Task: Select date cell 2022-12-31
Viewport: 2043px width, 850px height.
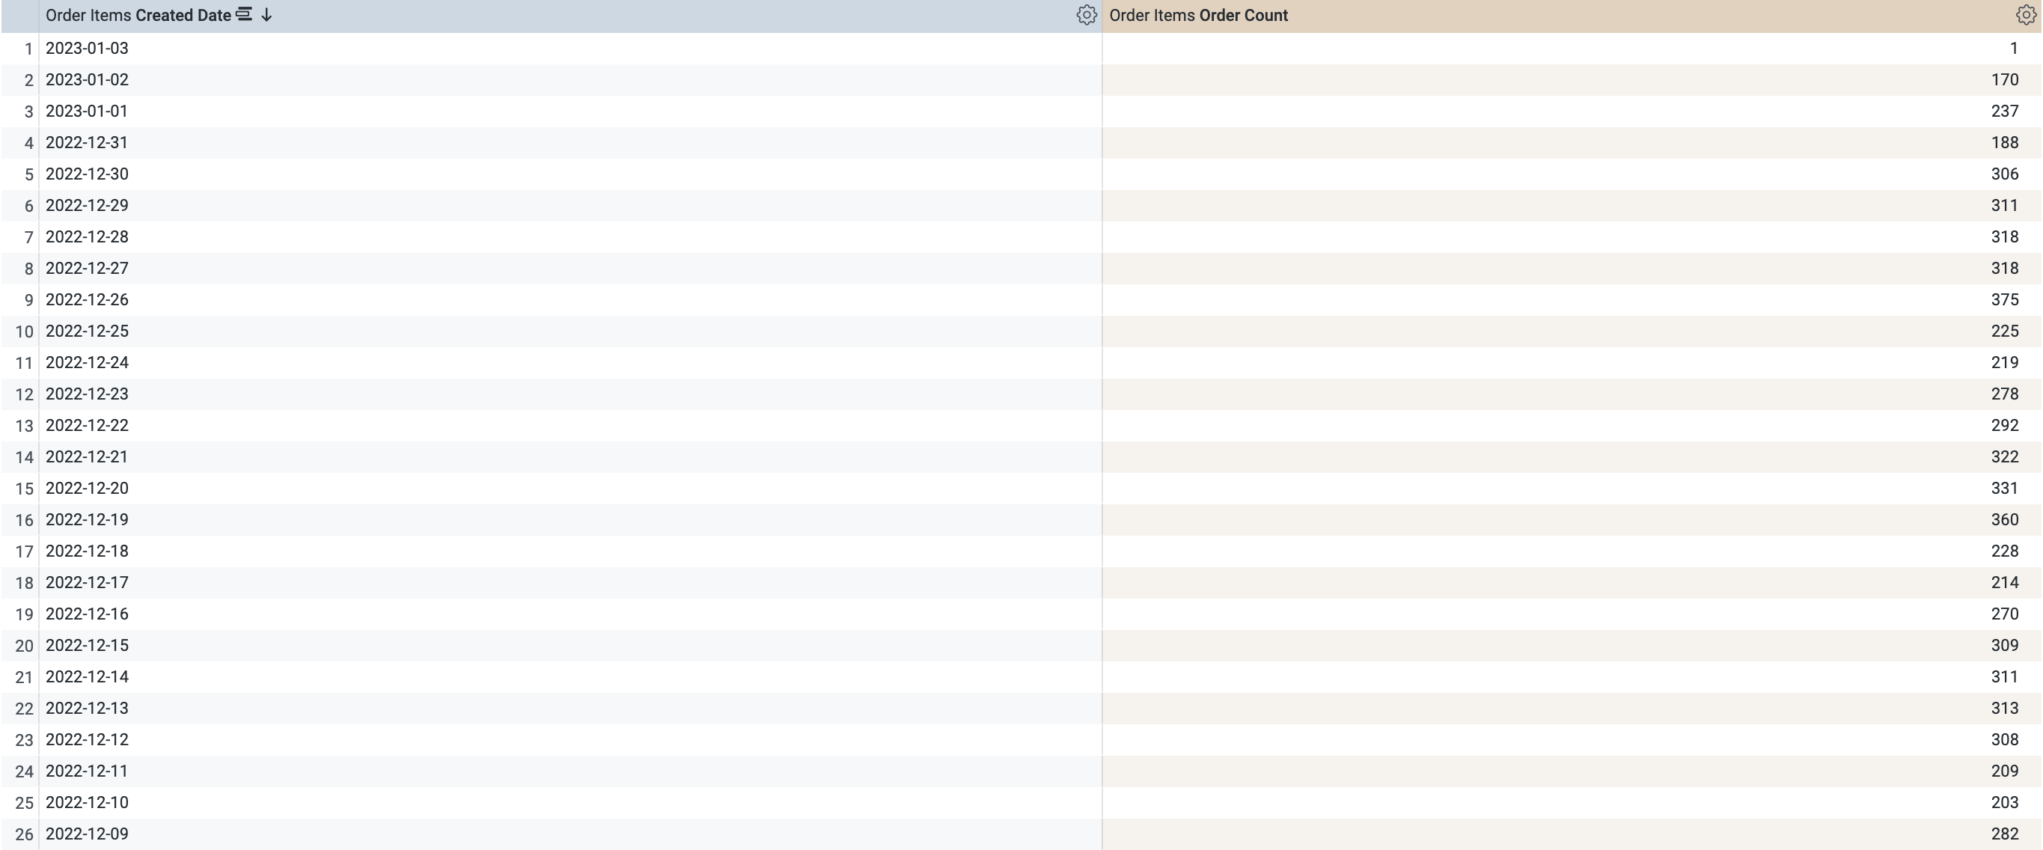Action: [87, 143]
